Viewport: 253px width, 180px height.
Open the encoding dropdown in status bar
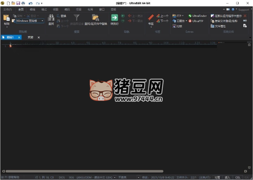pos(115,178)
